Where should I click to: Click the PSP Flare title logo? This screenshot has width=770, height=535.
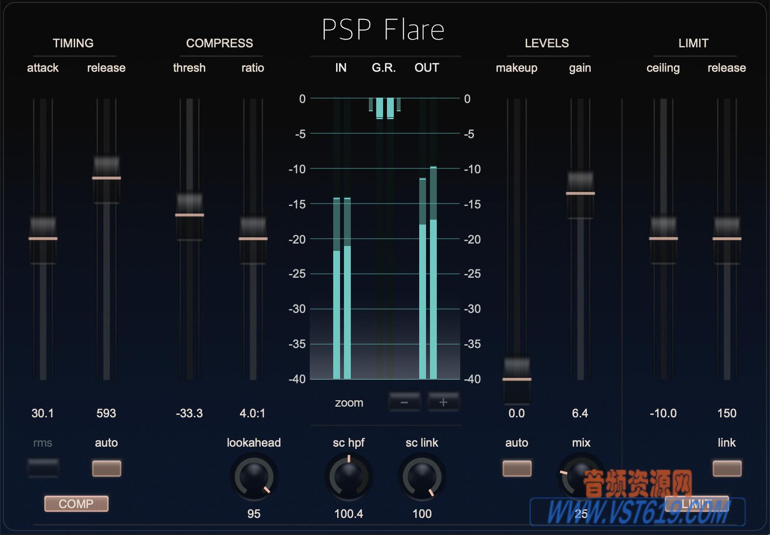[383, 29]
